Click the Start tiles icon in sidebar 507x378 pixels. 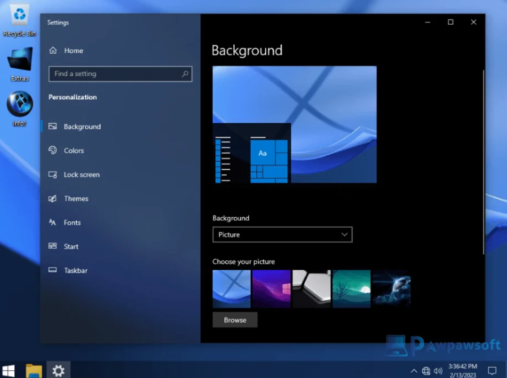click(53, 246)
